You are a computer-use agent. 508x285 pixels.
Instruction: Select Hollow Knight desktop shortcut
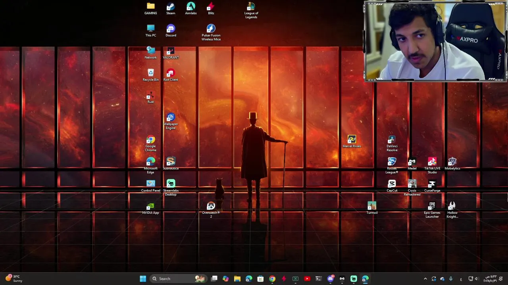452,210
